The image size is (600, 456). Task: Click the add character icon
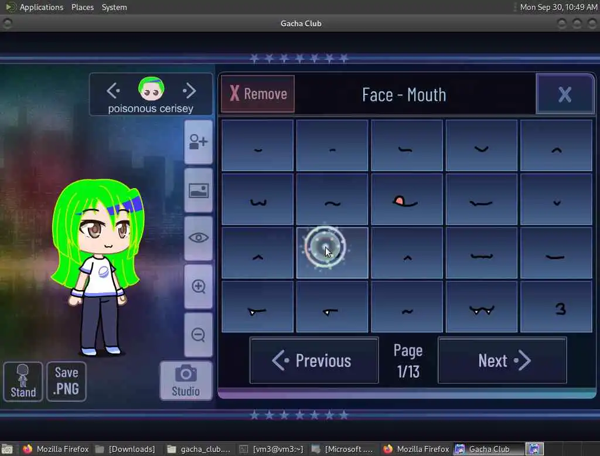pyautogui.click(x=198, y=142)
